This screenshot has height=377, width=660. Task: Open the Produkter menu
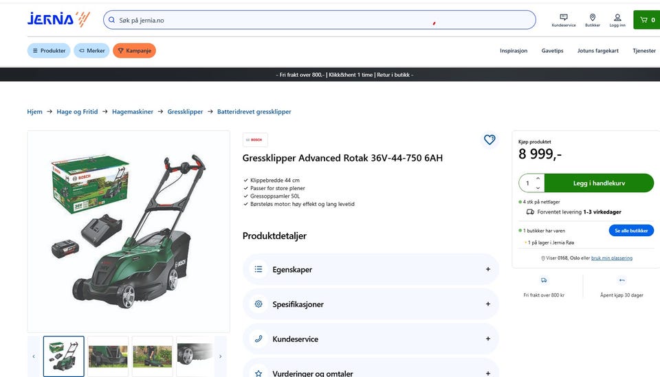(49, 50)
